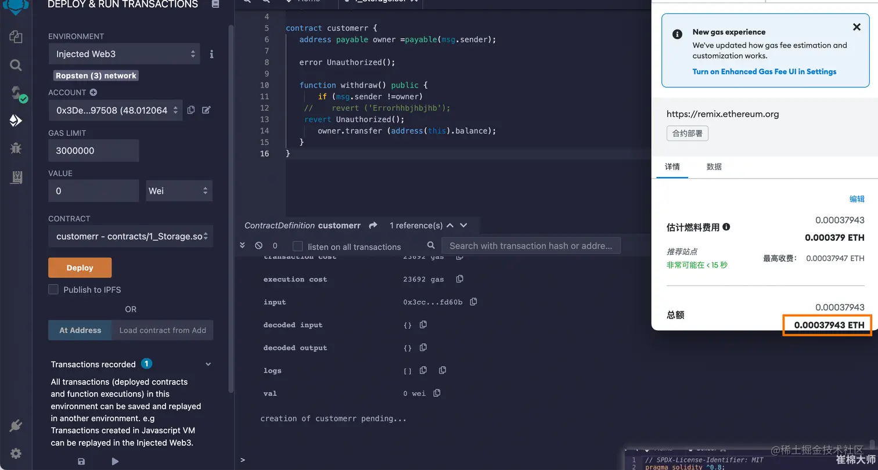Viewport: 878px width, 470px height.
Task: Click the magnifier icon beside the terminal search box
Action: [431, 245]
